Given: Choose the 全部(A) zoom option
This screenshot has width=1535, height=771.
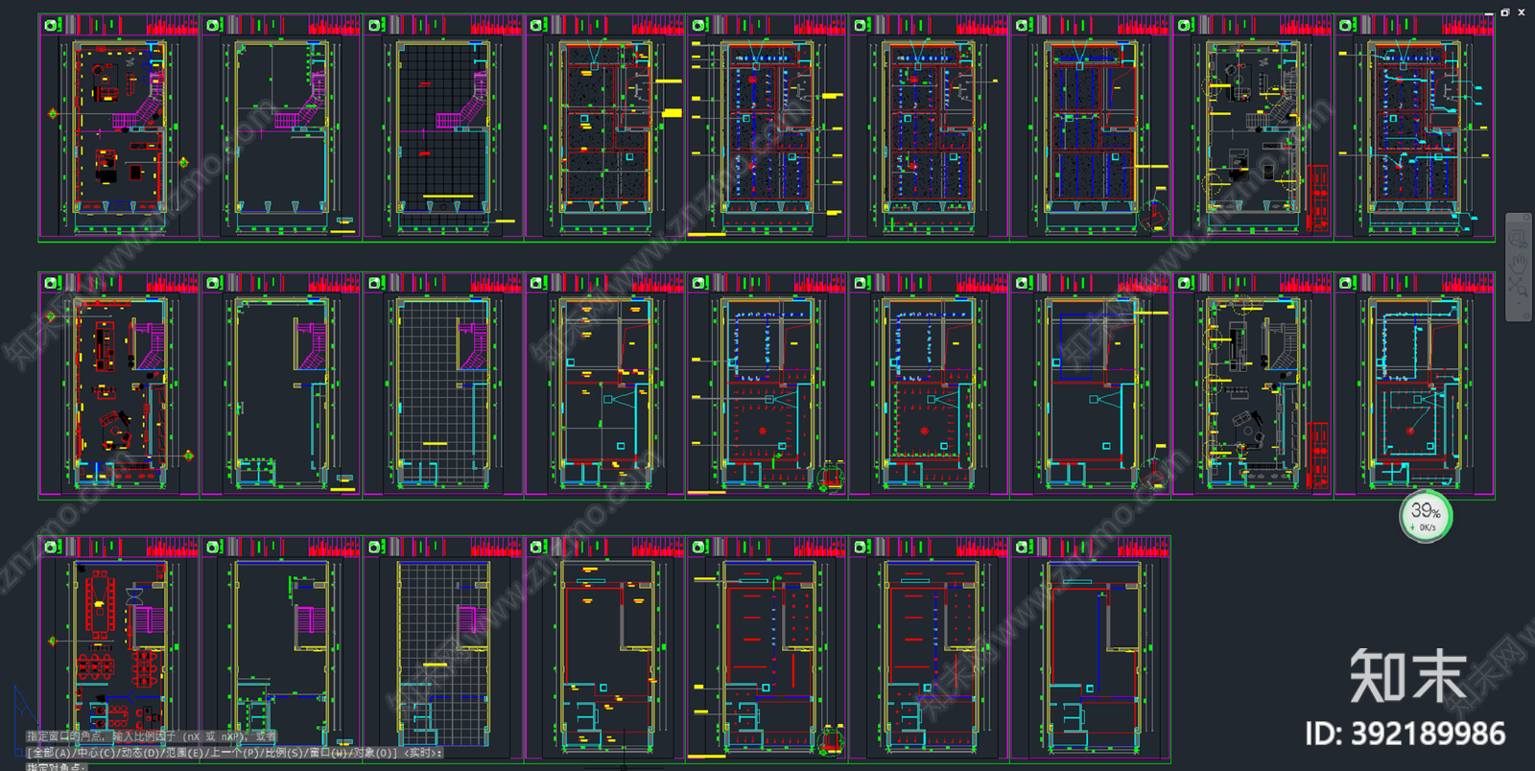Looking at the screenshot, I should click(x=51, y=753).
